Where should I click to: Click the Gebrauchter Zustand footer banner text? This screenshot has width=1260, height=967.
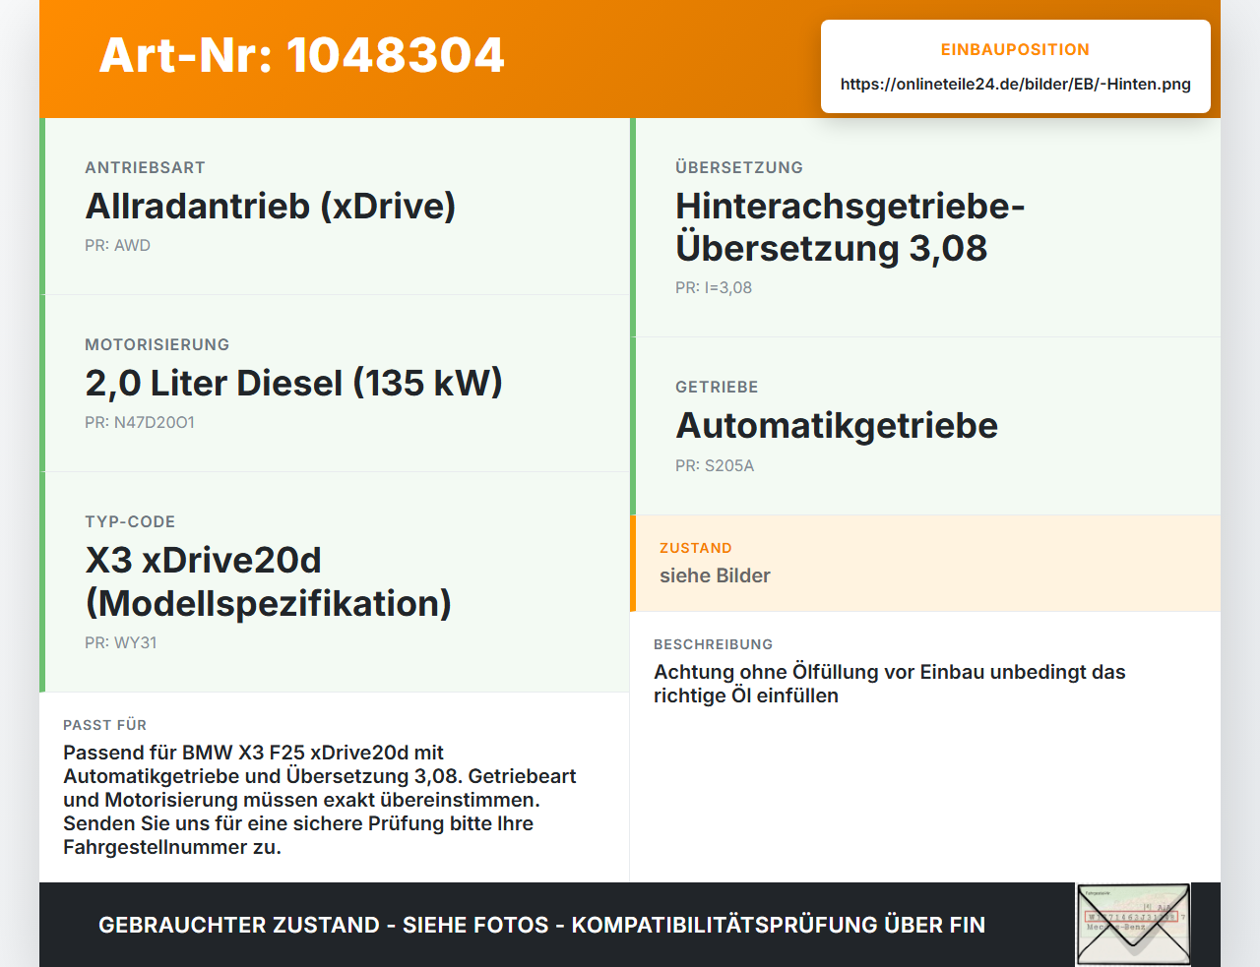tap(541, 925)
